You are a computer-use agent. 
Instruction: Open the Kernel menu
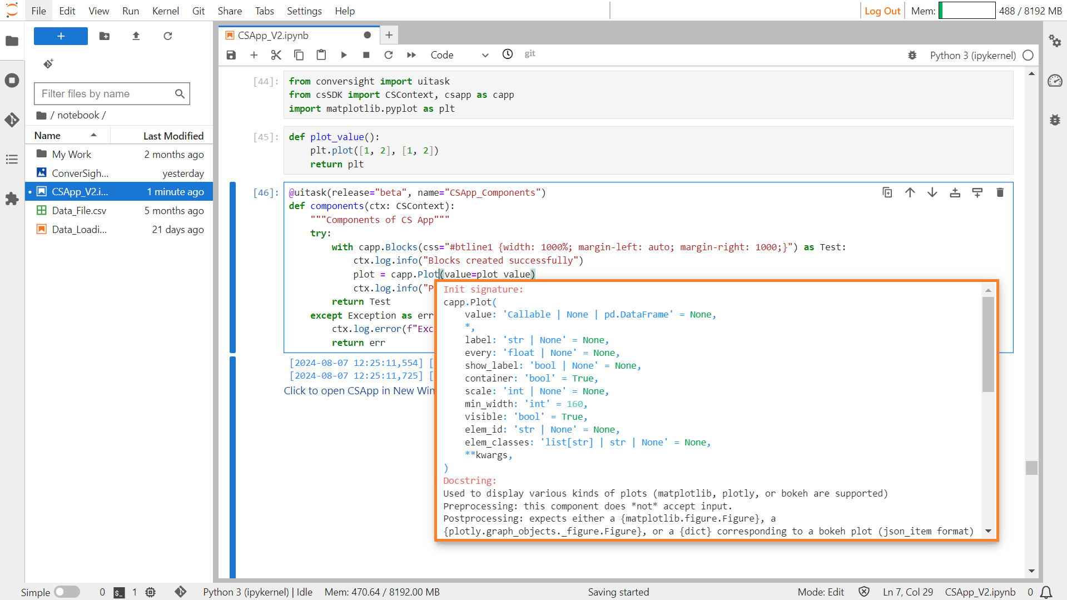[165, 11]
